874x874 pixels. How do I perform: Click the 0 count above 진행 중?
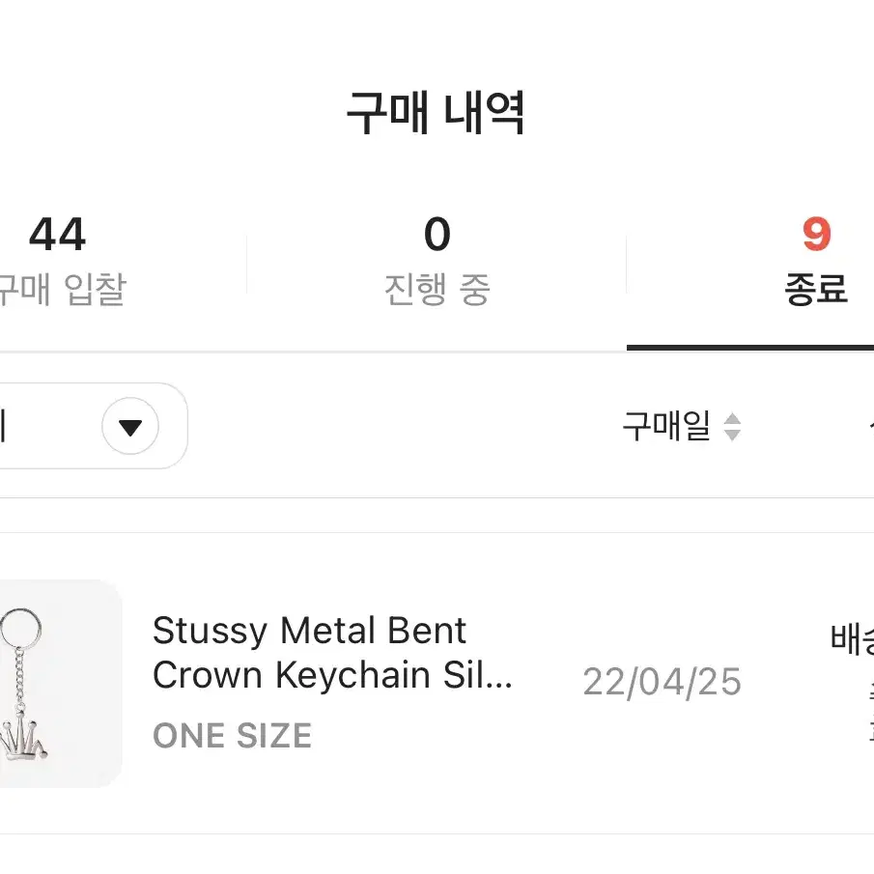437,234
